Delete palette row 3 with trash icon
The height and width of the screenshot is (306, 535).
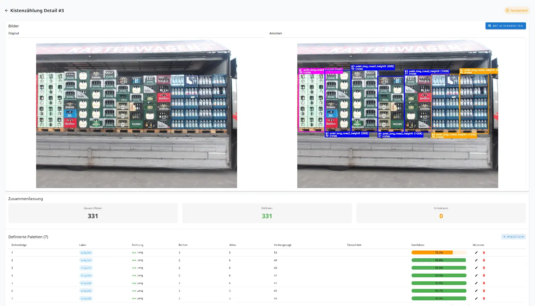(484, 268)
